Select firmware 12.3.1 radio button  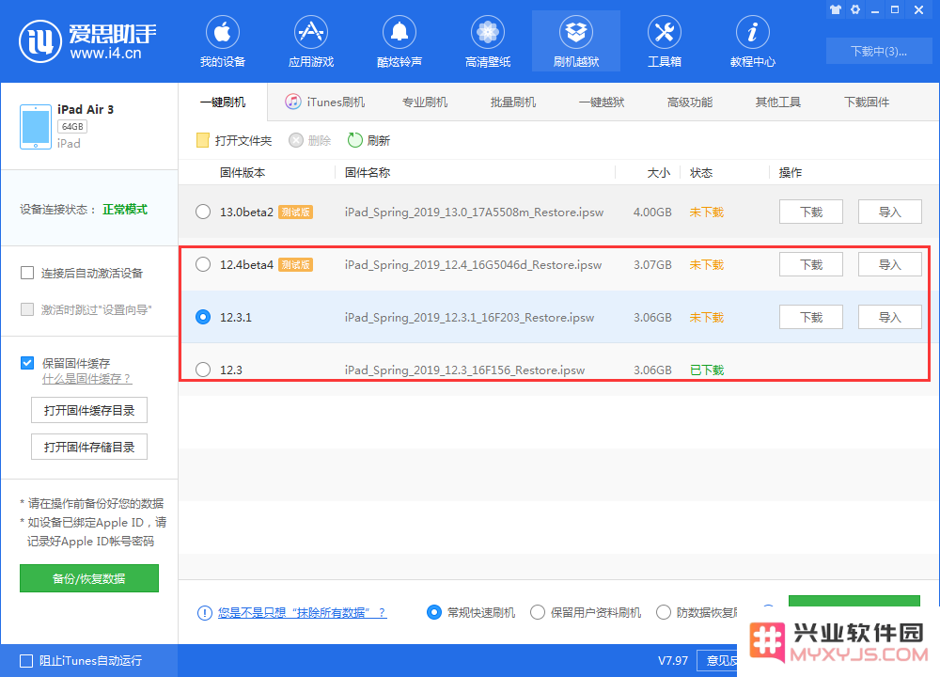click(203, 317)
